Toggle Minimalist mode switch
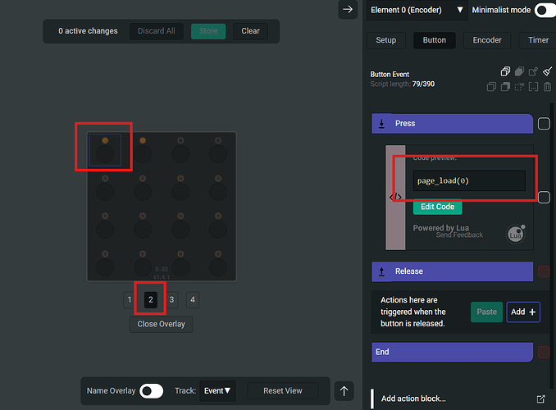The height and width of the screenshot is (410, 556). point(545,10)
